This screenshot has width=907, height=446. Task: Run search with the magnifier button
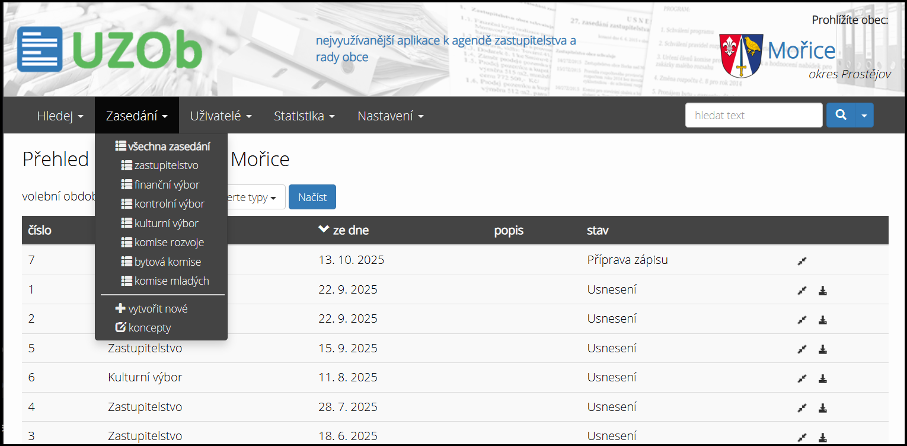pos(841,115)
